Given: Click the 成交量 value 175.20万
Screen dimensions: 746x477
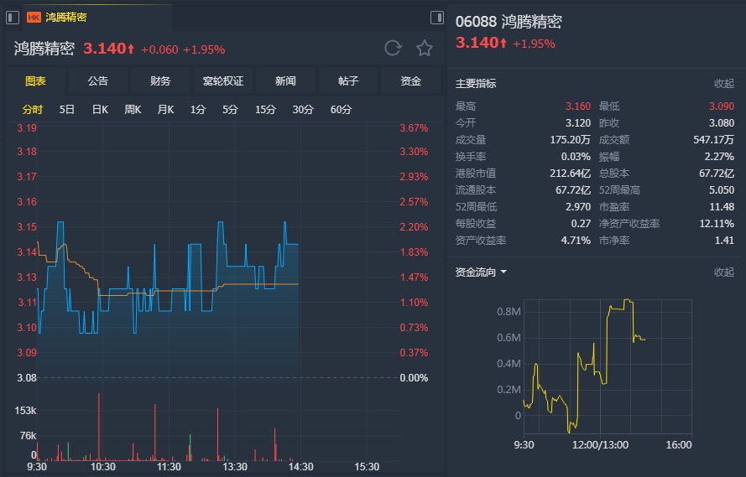Looking at the screenshot, I should pos(570,140).
